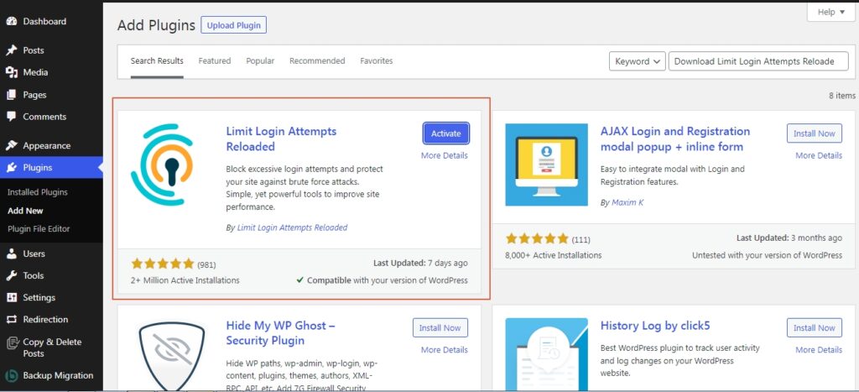Viewport: 859px width, 392px height.
Task: Switch to the Popular tab
Action: (x=260, y=60)
